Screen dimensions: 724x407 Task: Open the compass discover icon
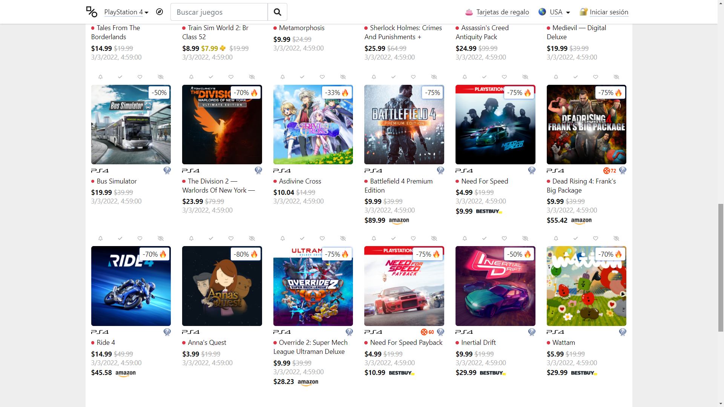pyautogui.click(x=160, y=12)
